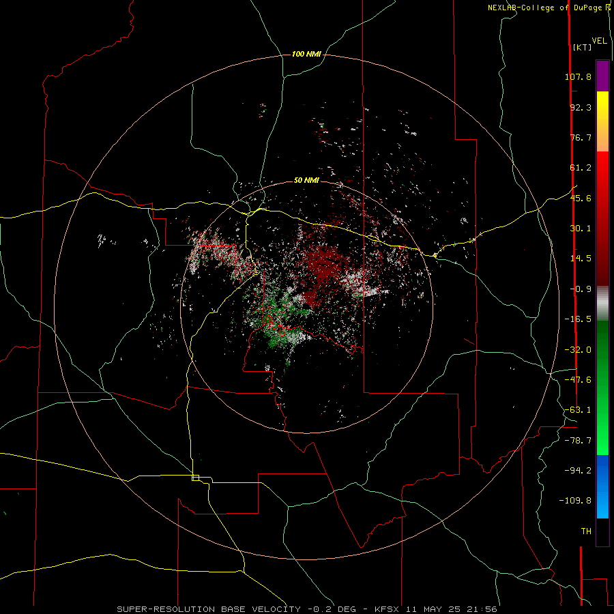The image size is (614, 614).
Task: Click the purple segment of velocity color bar
Action: (x=602, y=76)
